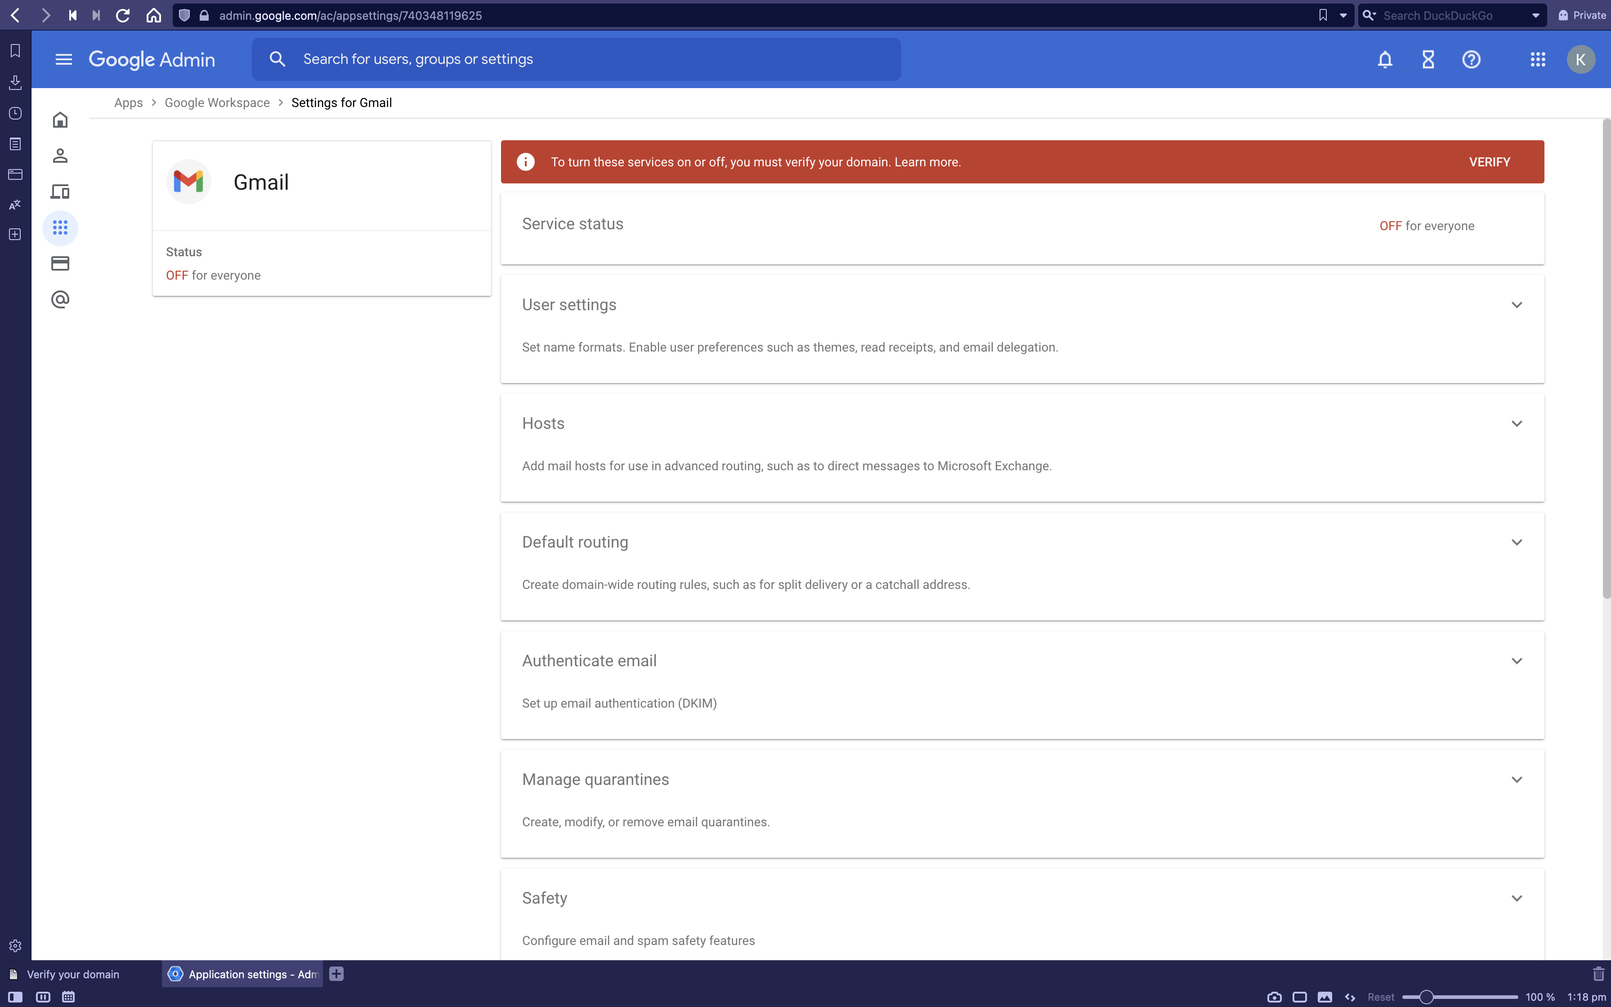
Task: Click the Google Workspace breadcrumb link
Action: (217, 102)
